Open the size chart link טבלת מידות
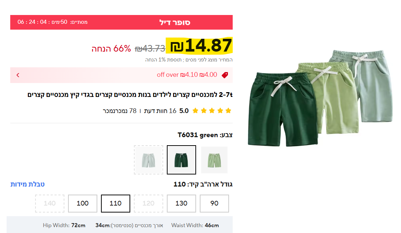401x233 pixels. [x=27, y=184]
